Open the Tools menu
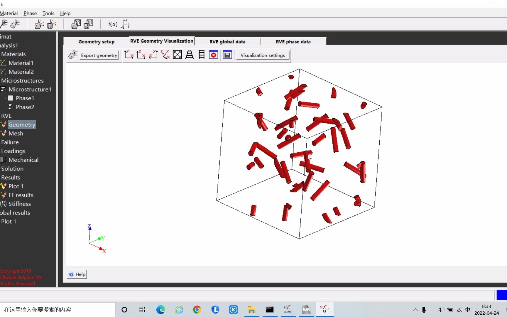 (x=48, y=14)
